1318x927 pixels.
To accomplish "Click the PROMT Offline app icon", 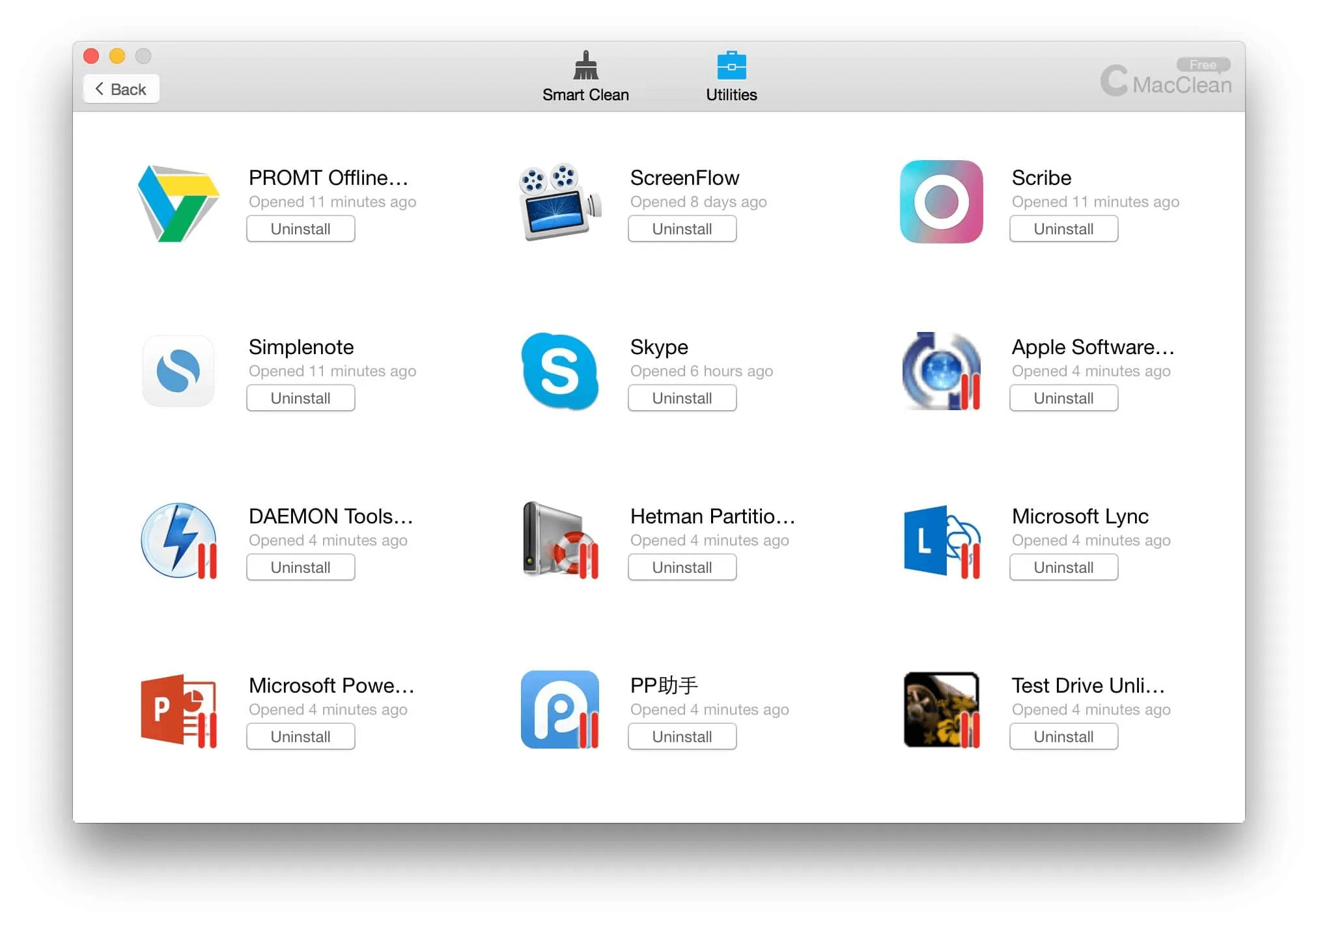I will pyautogui.click(x=178, y=202).
